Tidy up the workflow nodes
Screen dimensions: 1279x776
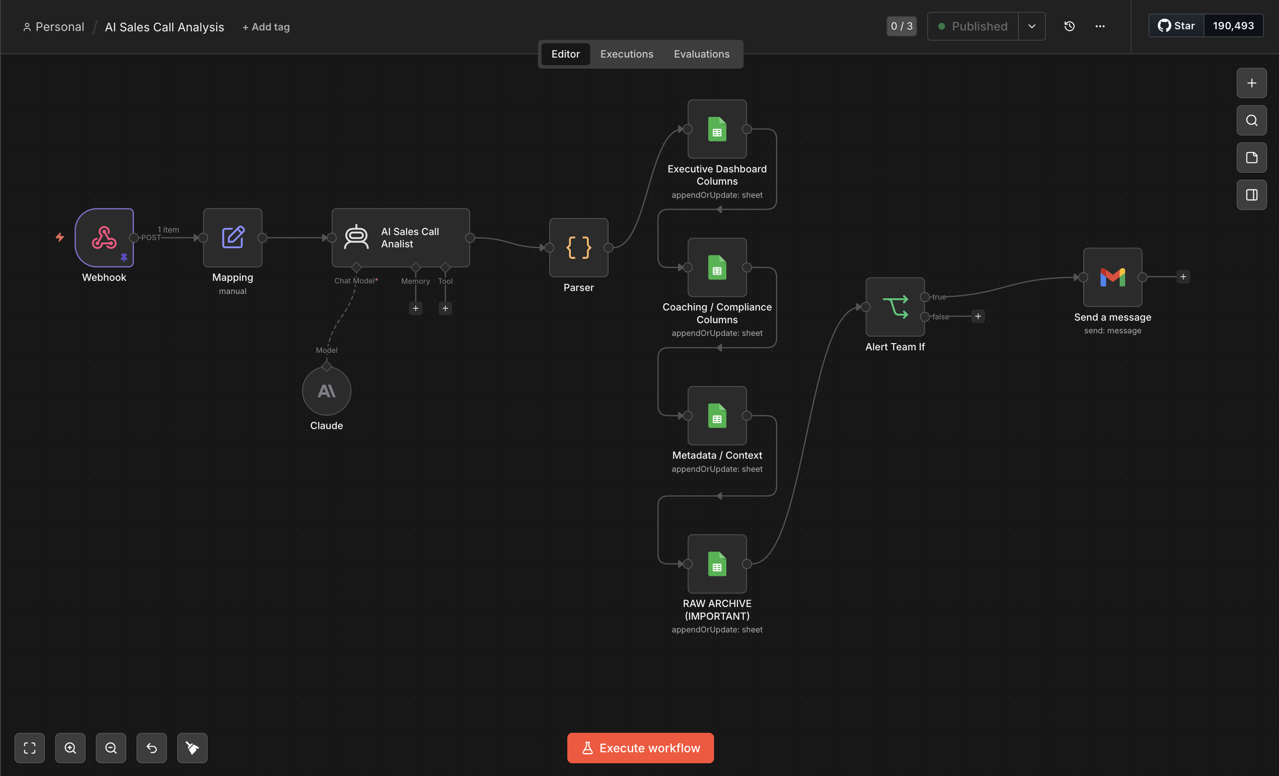192,748
